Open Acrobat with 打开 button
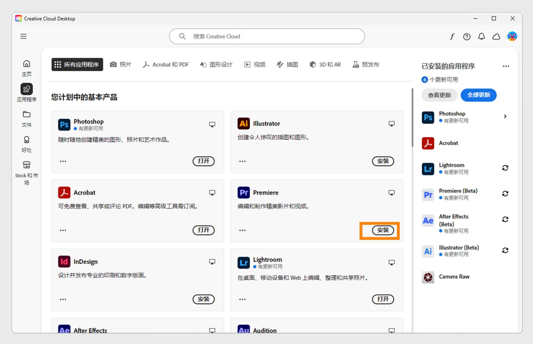The width and height of the screenshot is (533, 344). tap(203, 230)
